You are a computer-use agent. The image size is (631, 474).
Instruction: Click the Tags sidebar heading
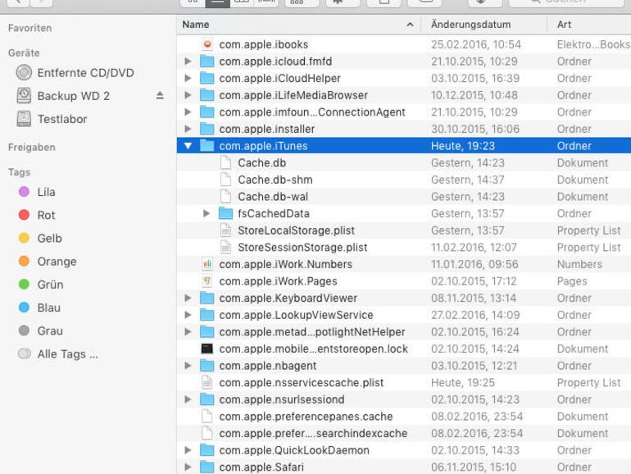tap(20, 172)
